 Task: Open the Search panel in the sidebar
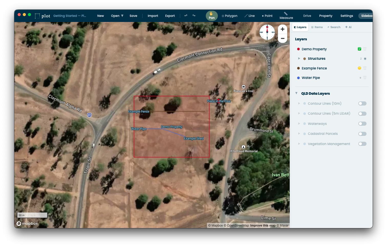[x=334, y=27]
